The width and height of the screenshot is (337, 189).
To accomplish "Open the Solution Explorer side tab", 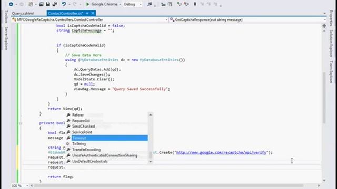I will (331, 44).
